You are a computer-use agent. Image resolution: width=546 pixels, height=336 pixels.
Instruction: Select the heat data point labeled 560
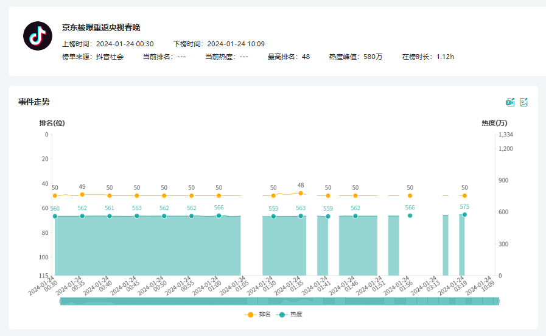click(x=55, y=216)
